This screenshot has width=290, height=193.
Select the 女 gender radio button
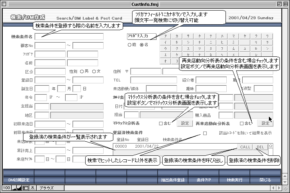click(x=94, y=72)
